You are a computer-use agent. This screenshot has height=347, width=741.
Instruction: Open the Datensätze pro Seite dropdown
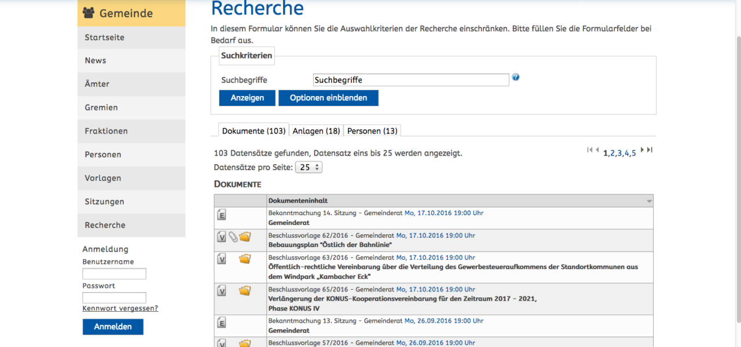[x=309, y=167]
